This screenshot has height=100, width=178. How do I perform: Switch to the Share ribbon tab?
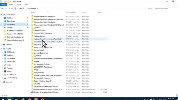click(x=19, y=5)
